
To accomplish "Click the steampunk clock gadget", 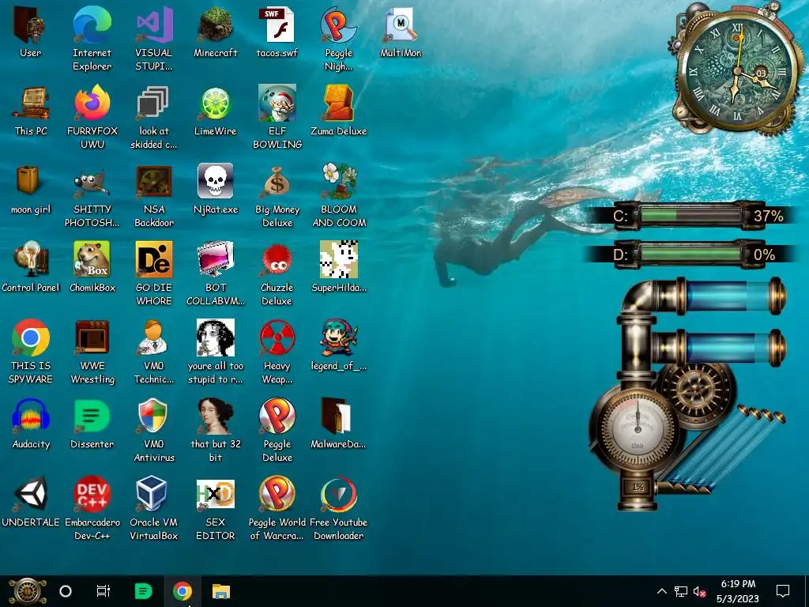I will pyautogui.click(x=737, y=70).
